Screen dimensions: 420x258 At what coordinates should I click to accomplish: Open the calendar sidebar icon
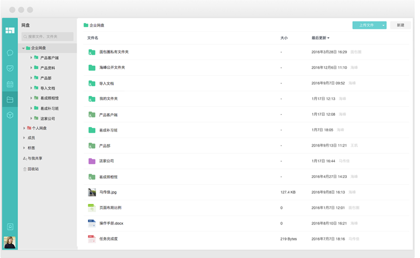(10, 85)
